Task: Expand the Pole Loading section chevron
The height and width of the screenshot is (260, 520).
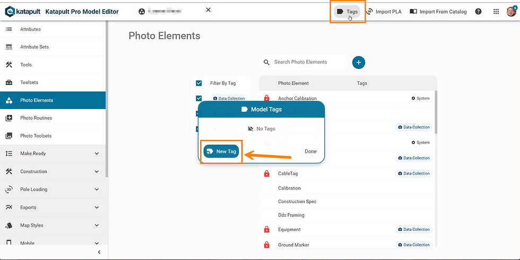Action: [x=97, y=189]
